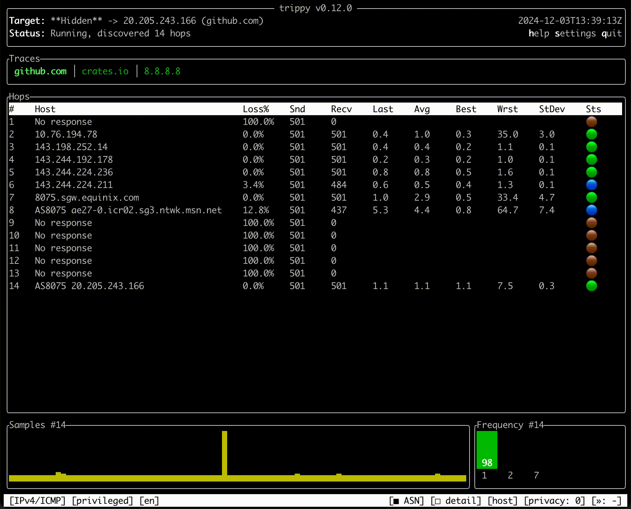Viewport: 631px width, 509px height.
Task: Select the 8075.sgw.equinix.com hop row
Action: click(x=87, y=197)
